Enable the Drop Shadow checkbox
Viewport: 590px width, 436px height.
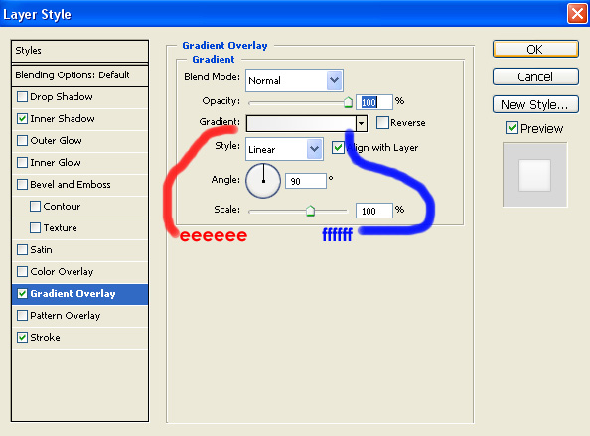22,97
